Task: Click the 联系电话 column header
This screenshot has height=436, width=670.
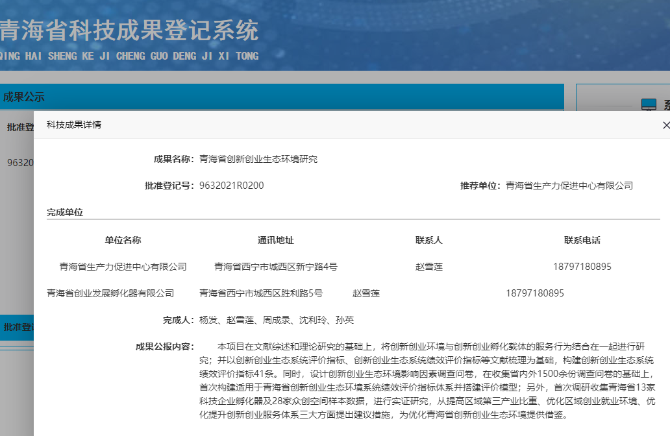Action: coord(582,240)
